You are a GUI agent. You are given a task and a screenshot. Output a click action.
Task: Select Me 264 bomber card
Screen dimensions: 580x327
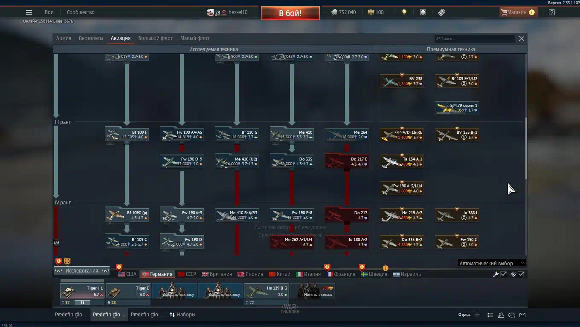click(347, 135)
